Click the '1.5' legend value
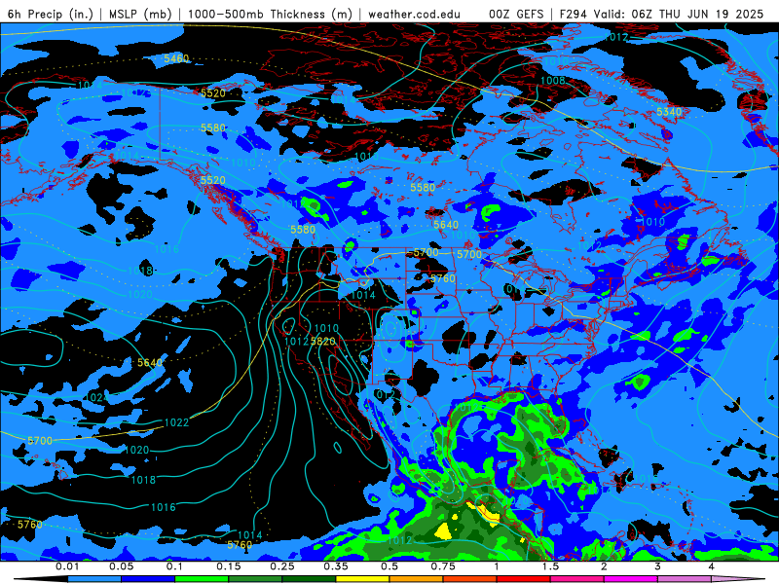Screen dimensions: 779x584 (x=550, y=566)
